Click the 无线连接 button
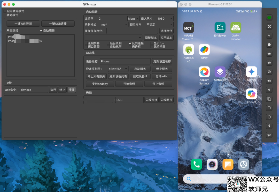 click(x=151, y=100)
